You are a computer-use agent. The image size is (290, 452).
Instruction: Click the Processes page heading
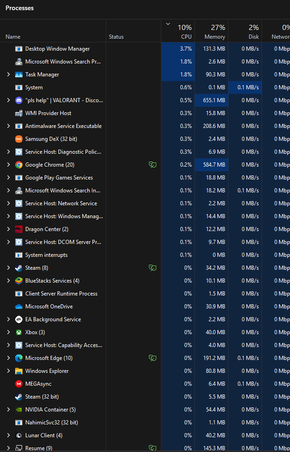click(x=20, y=8)
